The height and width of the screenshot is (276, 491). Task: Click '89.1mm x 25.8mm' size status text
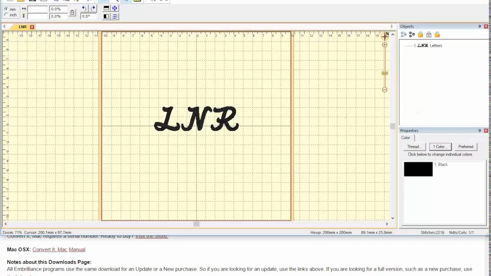click(377, 233)
